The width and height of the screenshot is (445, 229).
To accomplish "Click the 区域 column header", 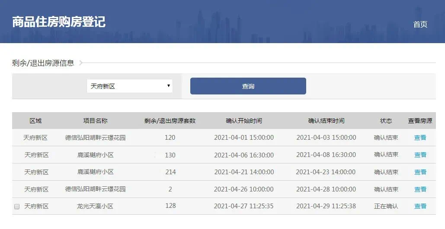I will coord(35,121).
